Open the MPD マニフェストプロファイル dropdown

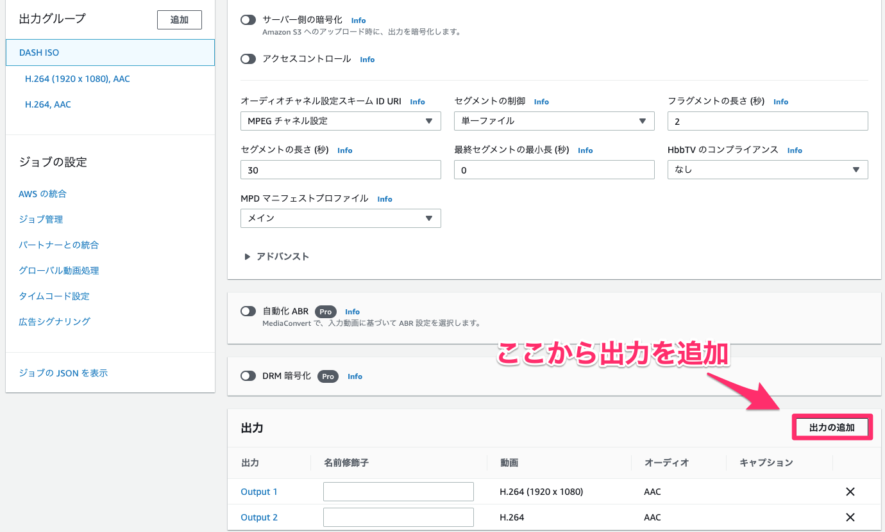point(341,218)
